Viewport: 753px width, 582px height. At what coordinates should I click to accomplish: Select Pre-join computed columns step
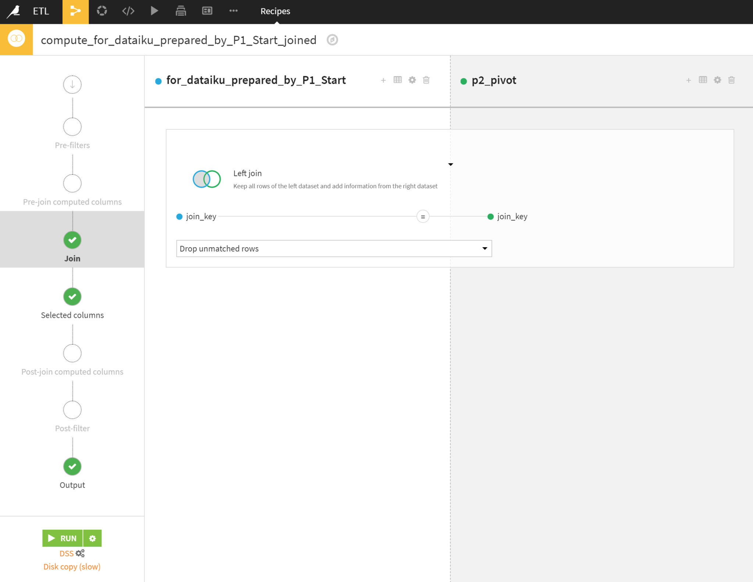[x=72, y=184]
